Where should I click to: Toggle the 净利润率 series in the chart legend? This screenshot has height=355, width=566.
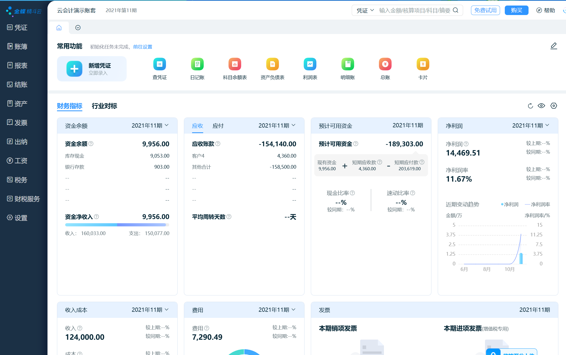click(538, 205)
